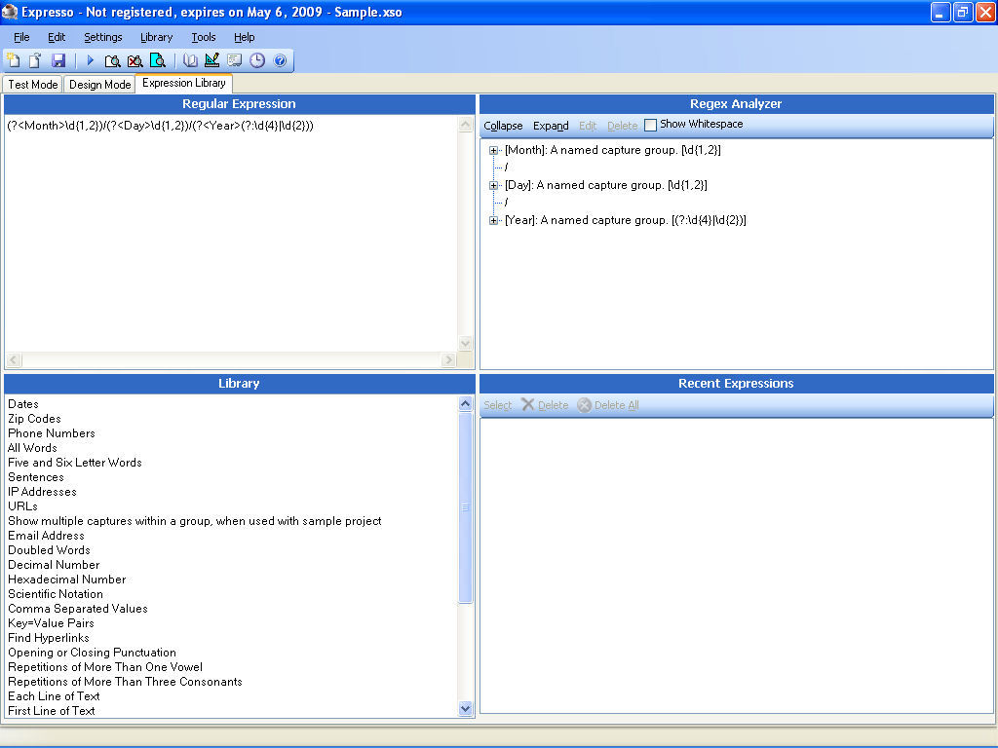Create a new project file
The width and height of the screenshot is (998, 748).
click(x=13, y=59)
